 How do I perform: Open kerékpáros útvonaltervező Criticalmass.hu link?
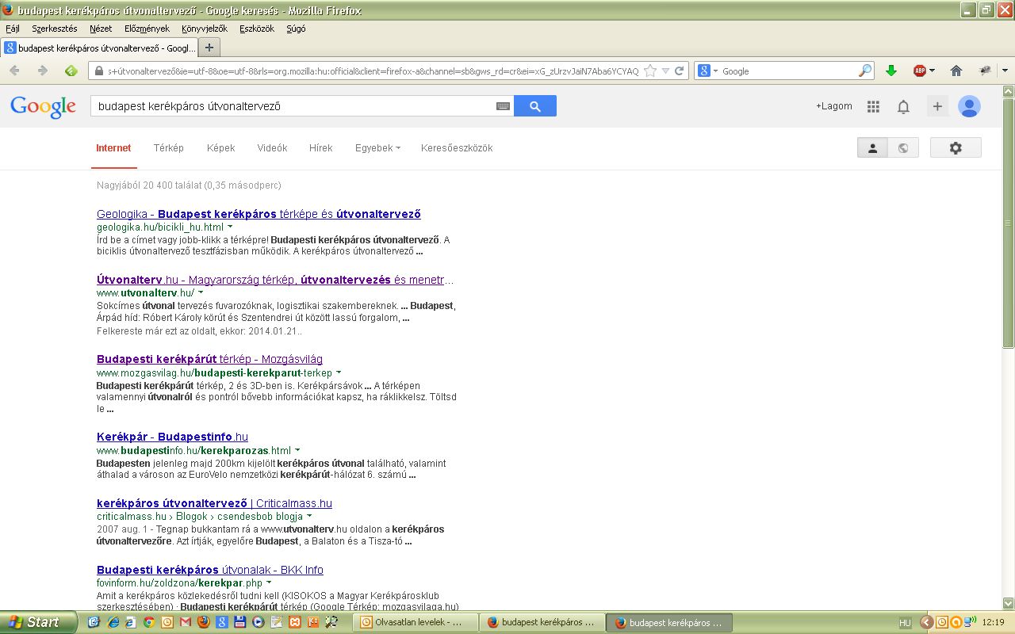[214, 503]
